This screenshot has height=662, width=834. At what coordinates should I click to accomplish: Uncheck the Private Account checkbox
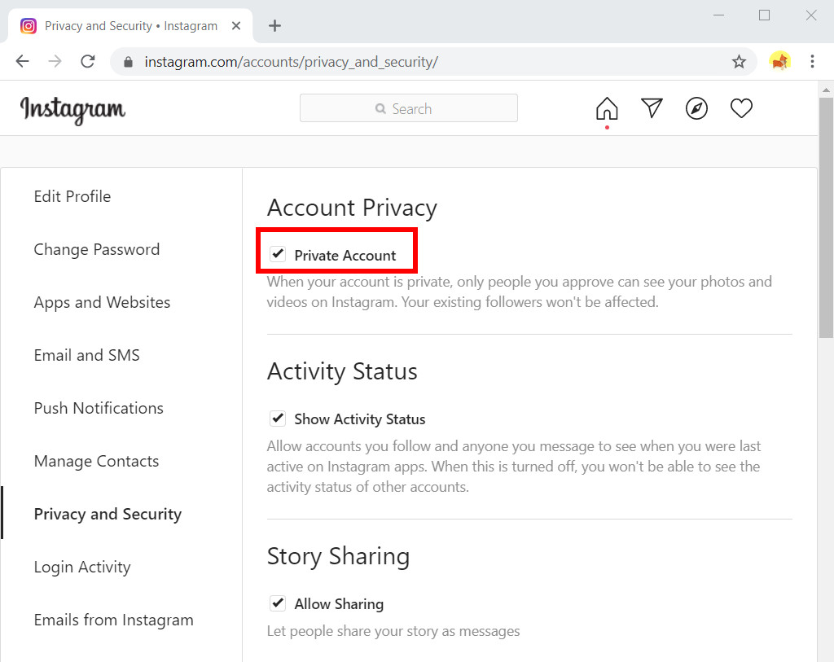278,254
